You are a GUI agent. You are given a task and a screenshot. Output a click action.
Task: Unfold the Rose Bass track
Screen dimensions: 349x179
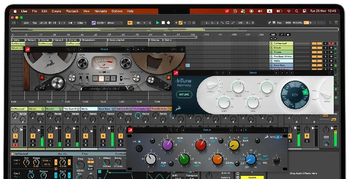(x=271, y=65)
